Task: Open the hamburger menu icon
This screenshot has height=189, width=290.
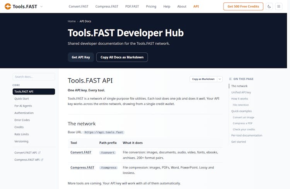Action: pos(279,7)
